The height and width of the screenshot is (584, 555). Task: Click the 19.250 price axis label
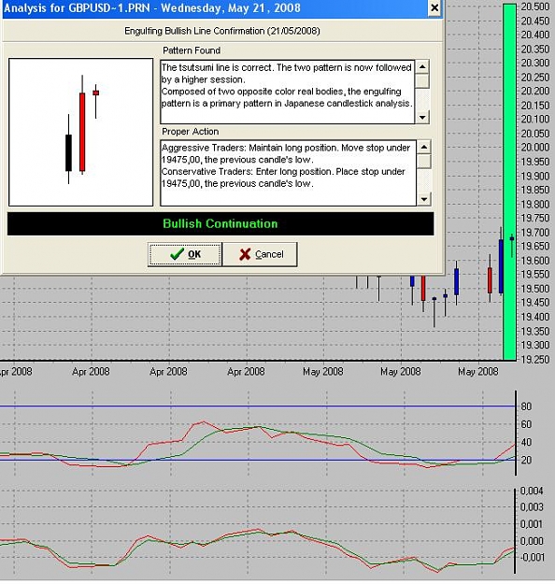point(535,360)
